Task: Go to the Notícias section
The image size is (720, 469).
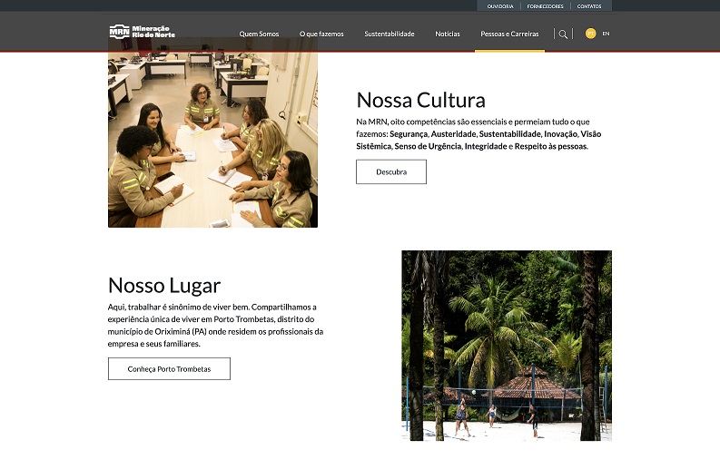Action: click(448, 34)
